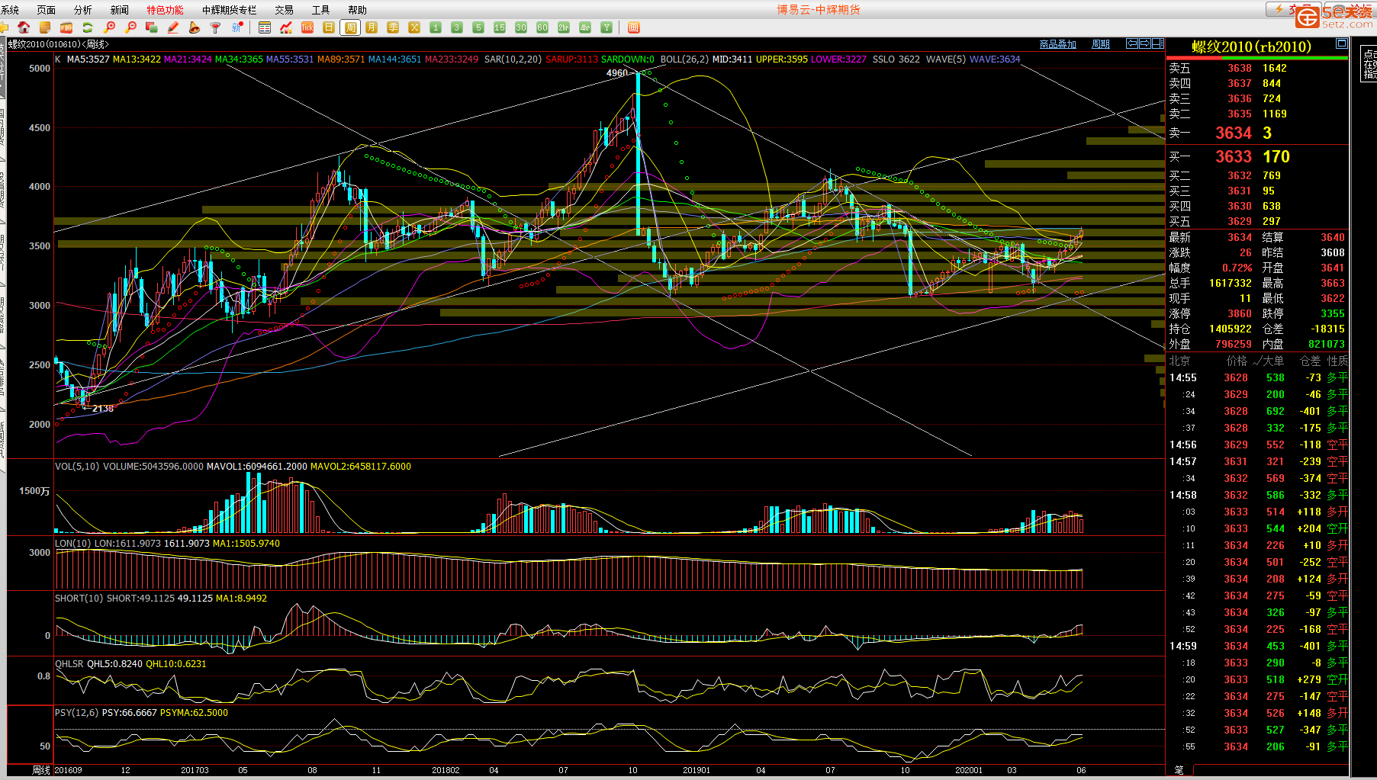Select the 笔 tab below tick list
The height and width of the screenshot is (780, 1377).
pos(1179,770)
